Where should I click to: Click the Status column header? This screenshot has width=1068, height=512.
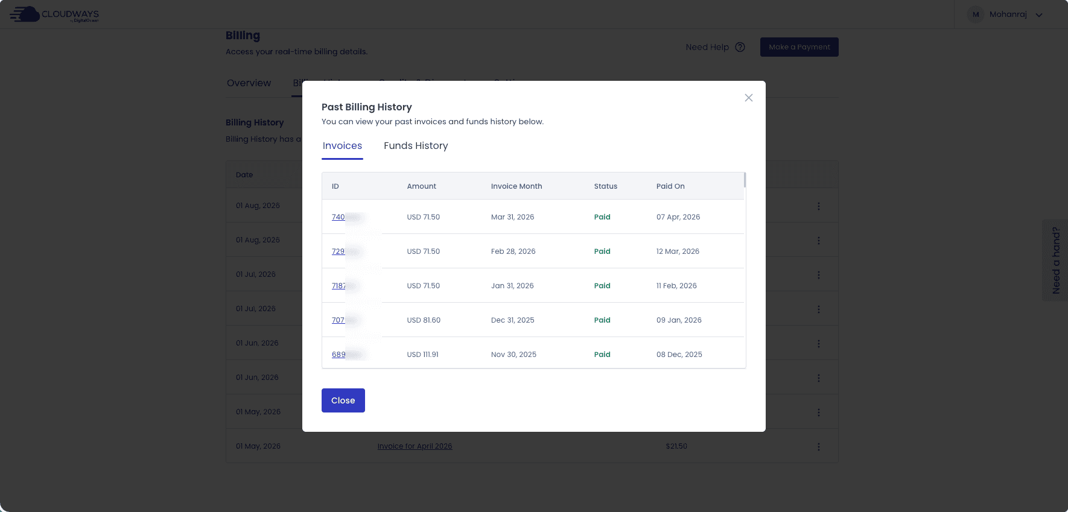click(605, 186)
